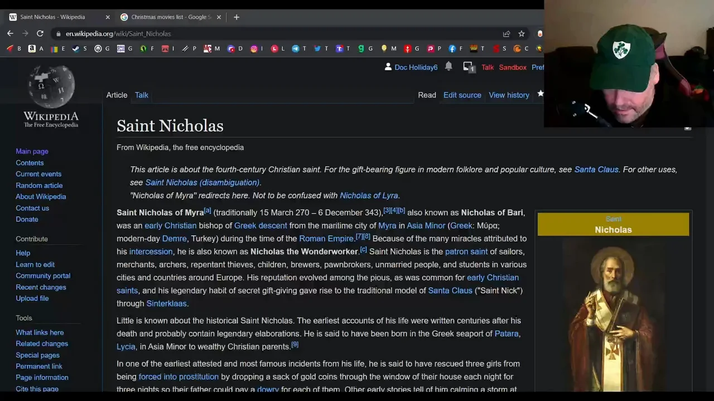Click the Edit source tab
Screen dimensions: 714x401
462,95
